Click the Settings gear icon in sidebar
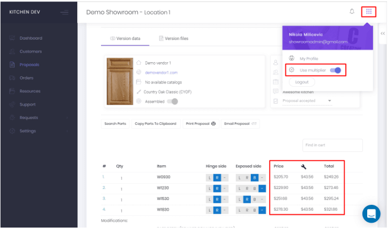 (x=12, y=131)
